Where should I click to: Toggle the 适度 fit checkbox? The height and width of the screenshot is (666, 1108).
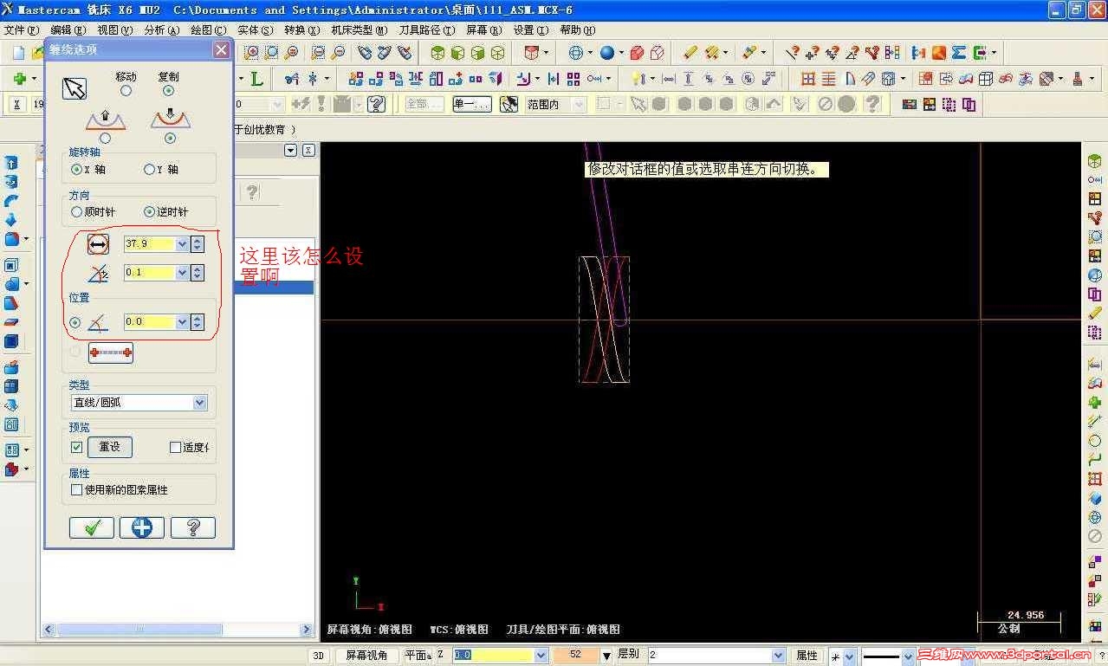pyautogui.click(x=175, y=447)
